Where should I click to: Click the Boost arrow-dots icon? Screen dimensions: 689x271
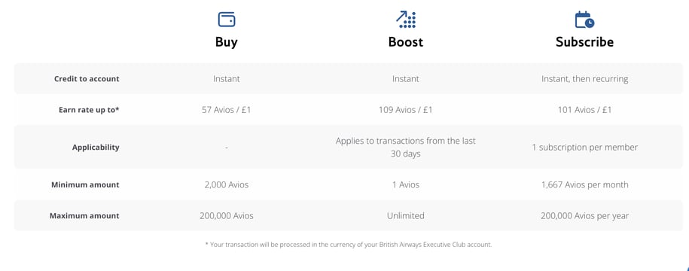pyautogui.click(x=406, y=20)
